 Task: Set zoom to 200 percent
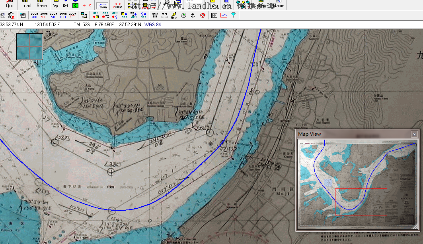(34, 15)
